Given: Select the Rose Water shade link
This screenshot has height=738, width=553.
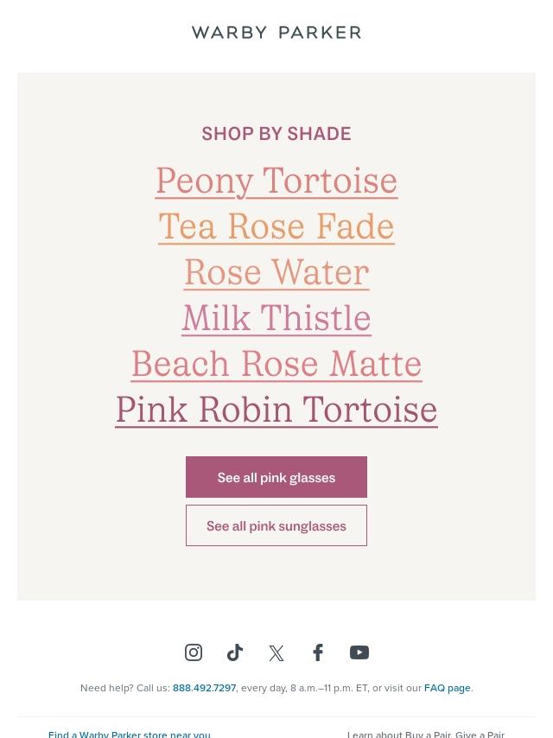Looking at the screenshot, I should click(x=276, y=272).
